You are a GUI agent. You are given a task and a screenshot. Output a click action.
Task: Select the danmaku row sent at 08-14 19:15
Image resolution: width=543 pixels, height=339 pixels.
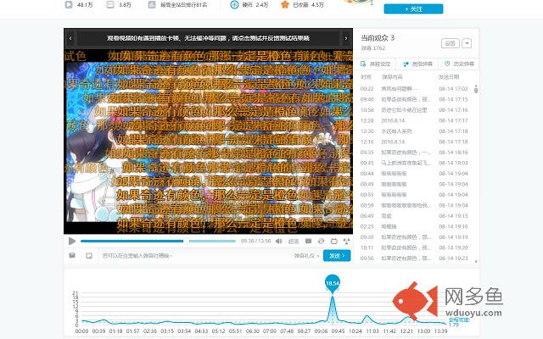(414, 216)
